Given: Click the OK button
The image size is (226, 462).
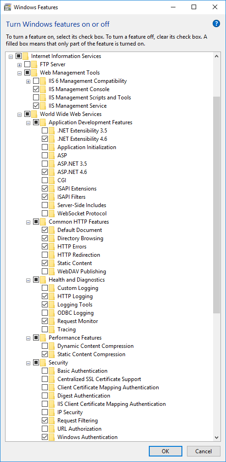Looking at the screenshot, I should tap(165, 451).
